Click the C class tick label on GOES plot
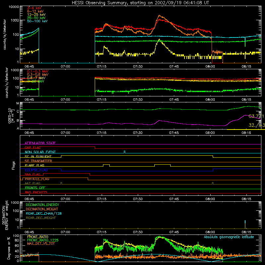Screen dimensions: 265x265 (x=18, y=112)
